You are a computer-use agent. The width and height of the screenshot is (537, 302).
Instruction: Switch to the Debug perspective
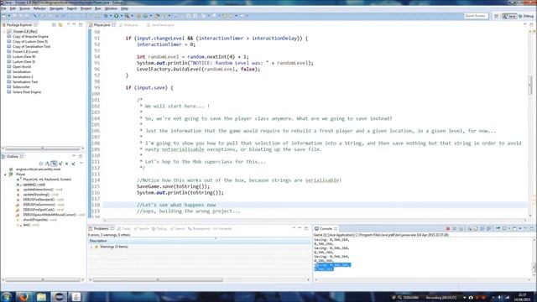[x=526, y=16]
